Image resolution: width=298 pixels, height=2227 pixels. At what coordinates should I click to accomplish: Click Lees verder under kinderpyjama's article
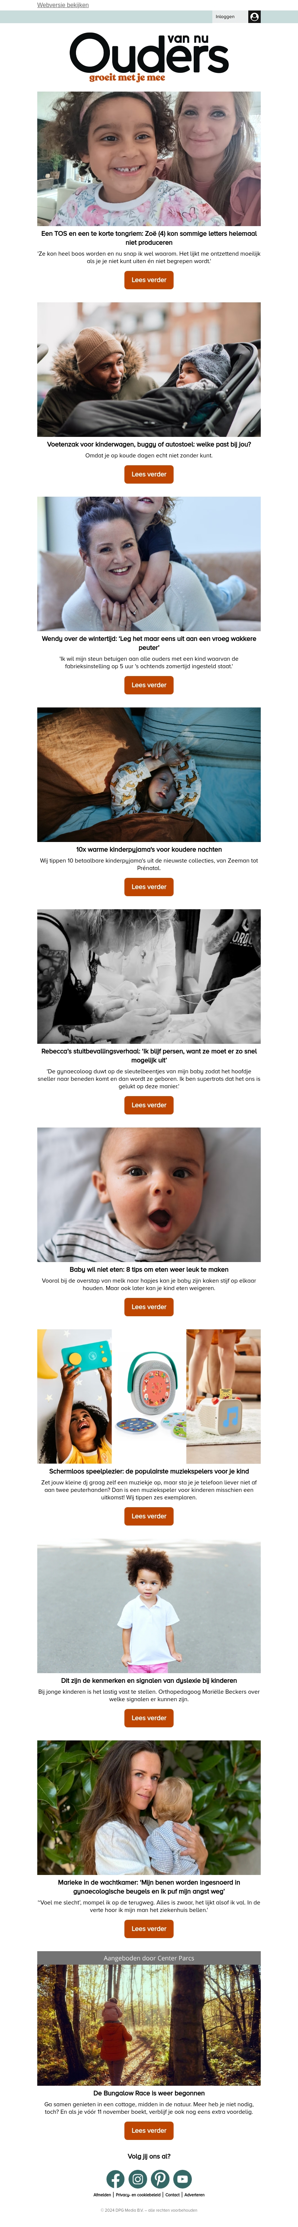point(149,886)
